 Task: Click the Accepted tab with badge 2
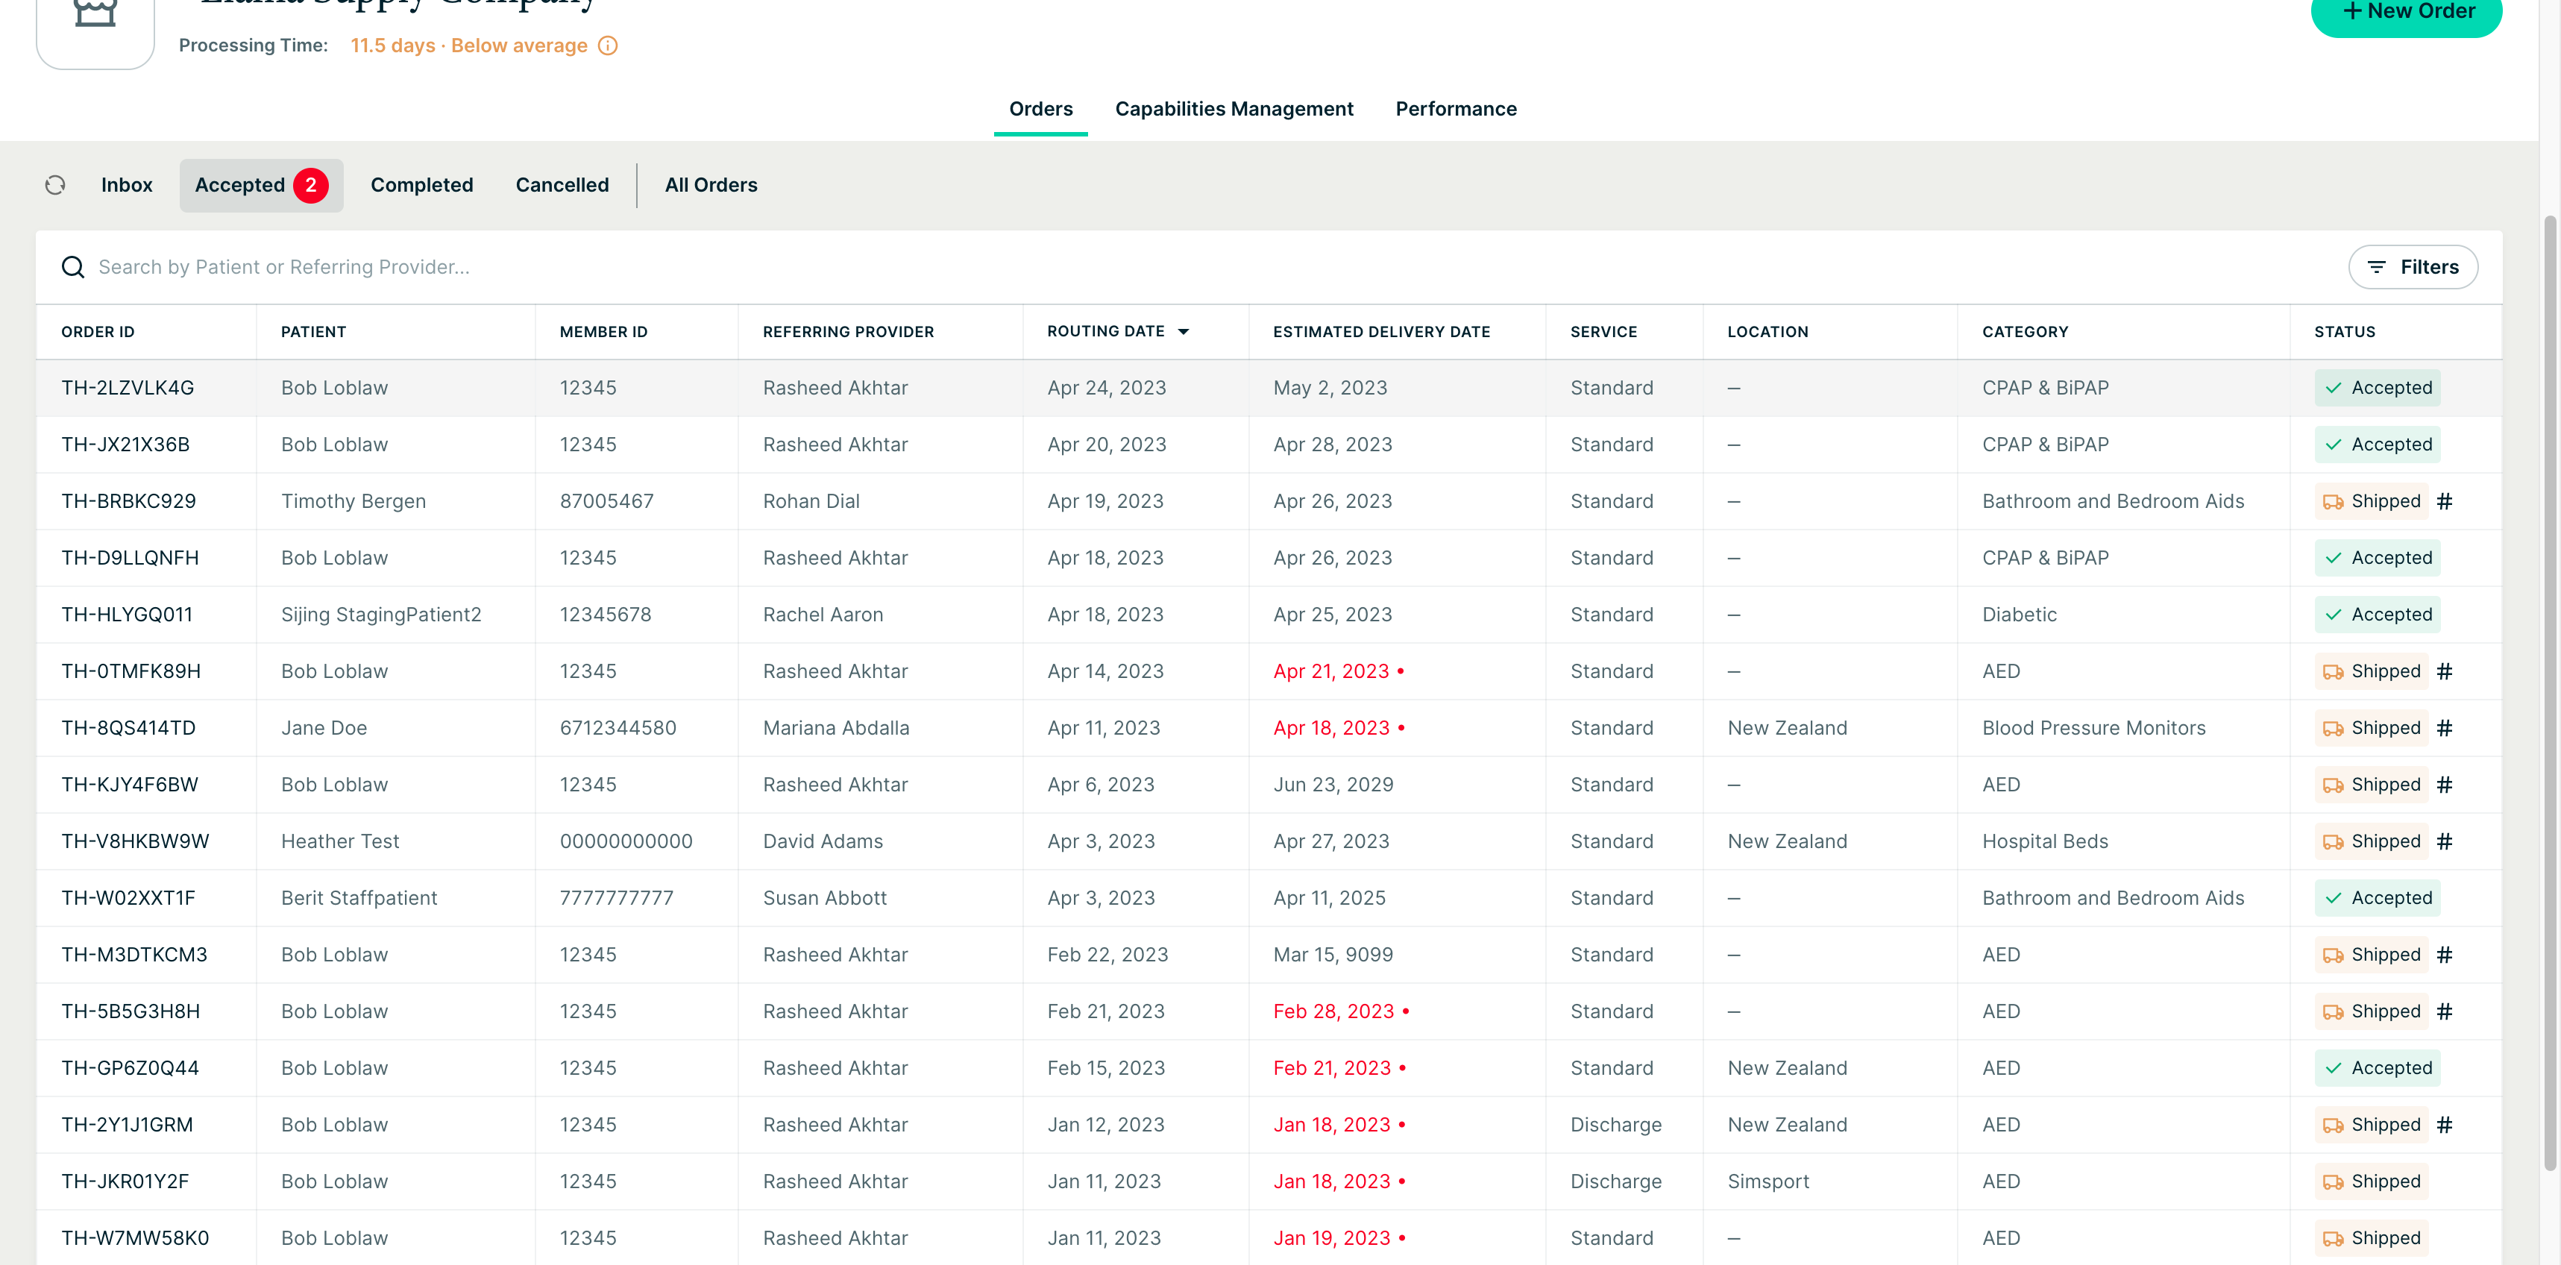point(261,183)
